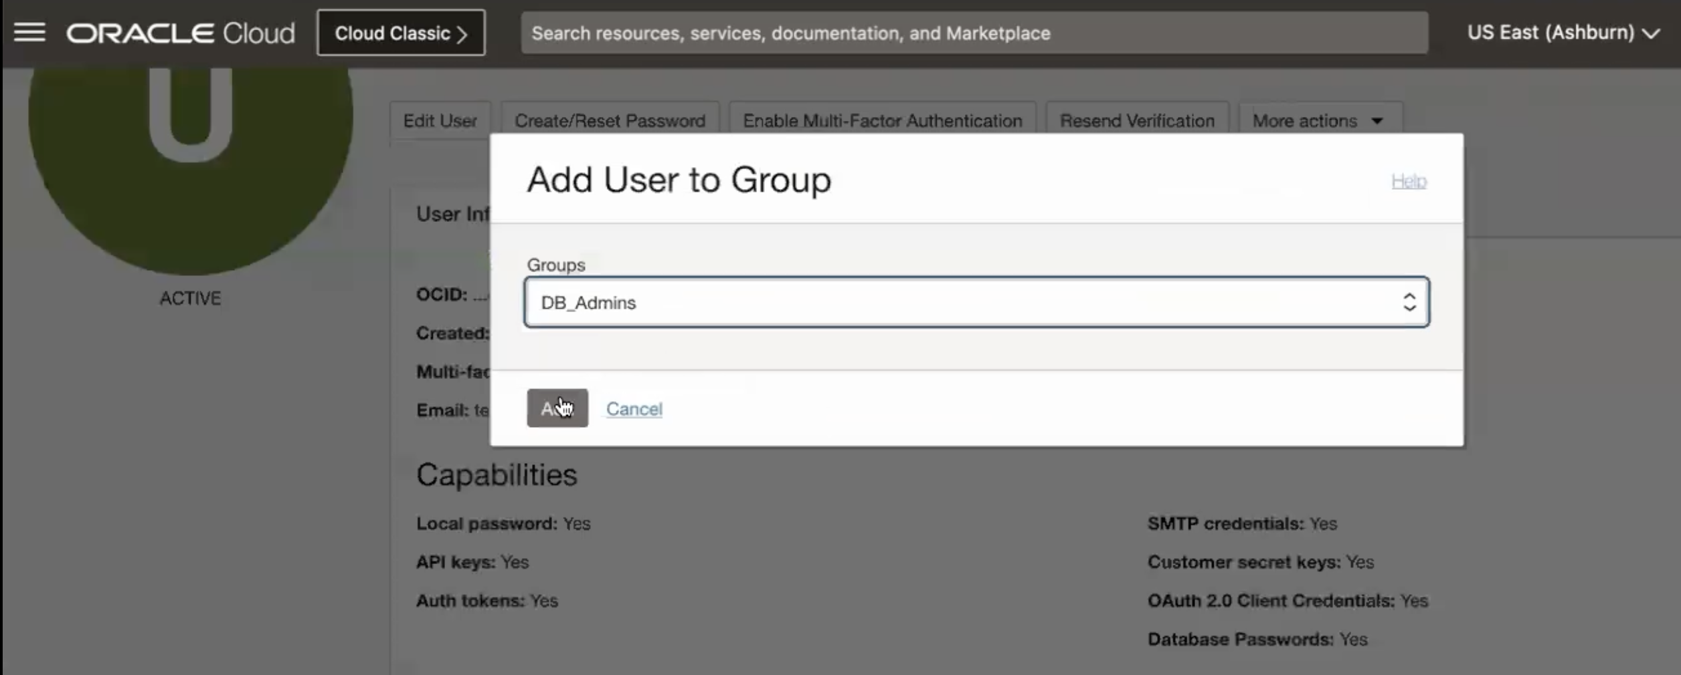This screenshot has height=675, width=1681.
Task: Switch to Cloud Classic
Action: click(400, 33)
